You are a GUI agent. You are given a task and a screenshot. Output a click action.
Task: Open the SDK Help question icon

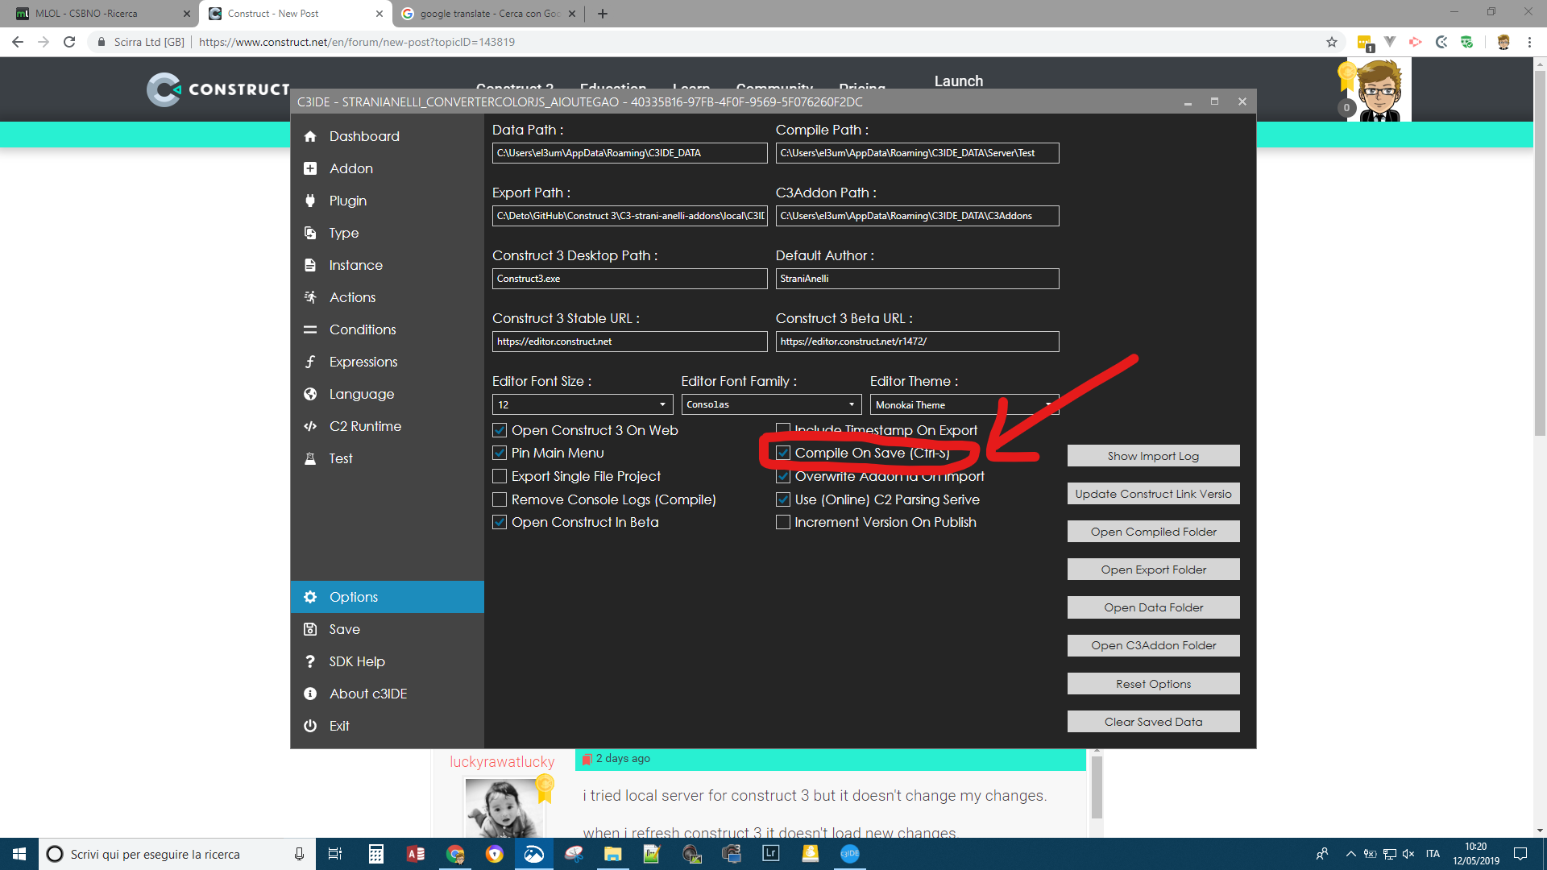pyautogui.click(x=310, y=661)
